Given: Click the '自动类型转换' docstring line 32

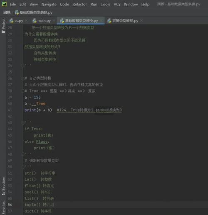Looking at the screenshot, I should [x=45, y=53].
